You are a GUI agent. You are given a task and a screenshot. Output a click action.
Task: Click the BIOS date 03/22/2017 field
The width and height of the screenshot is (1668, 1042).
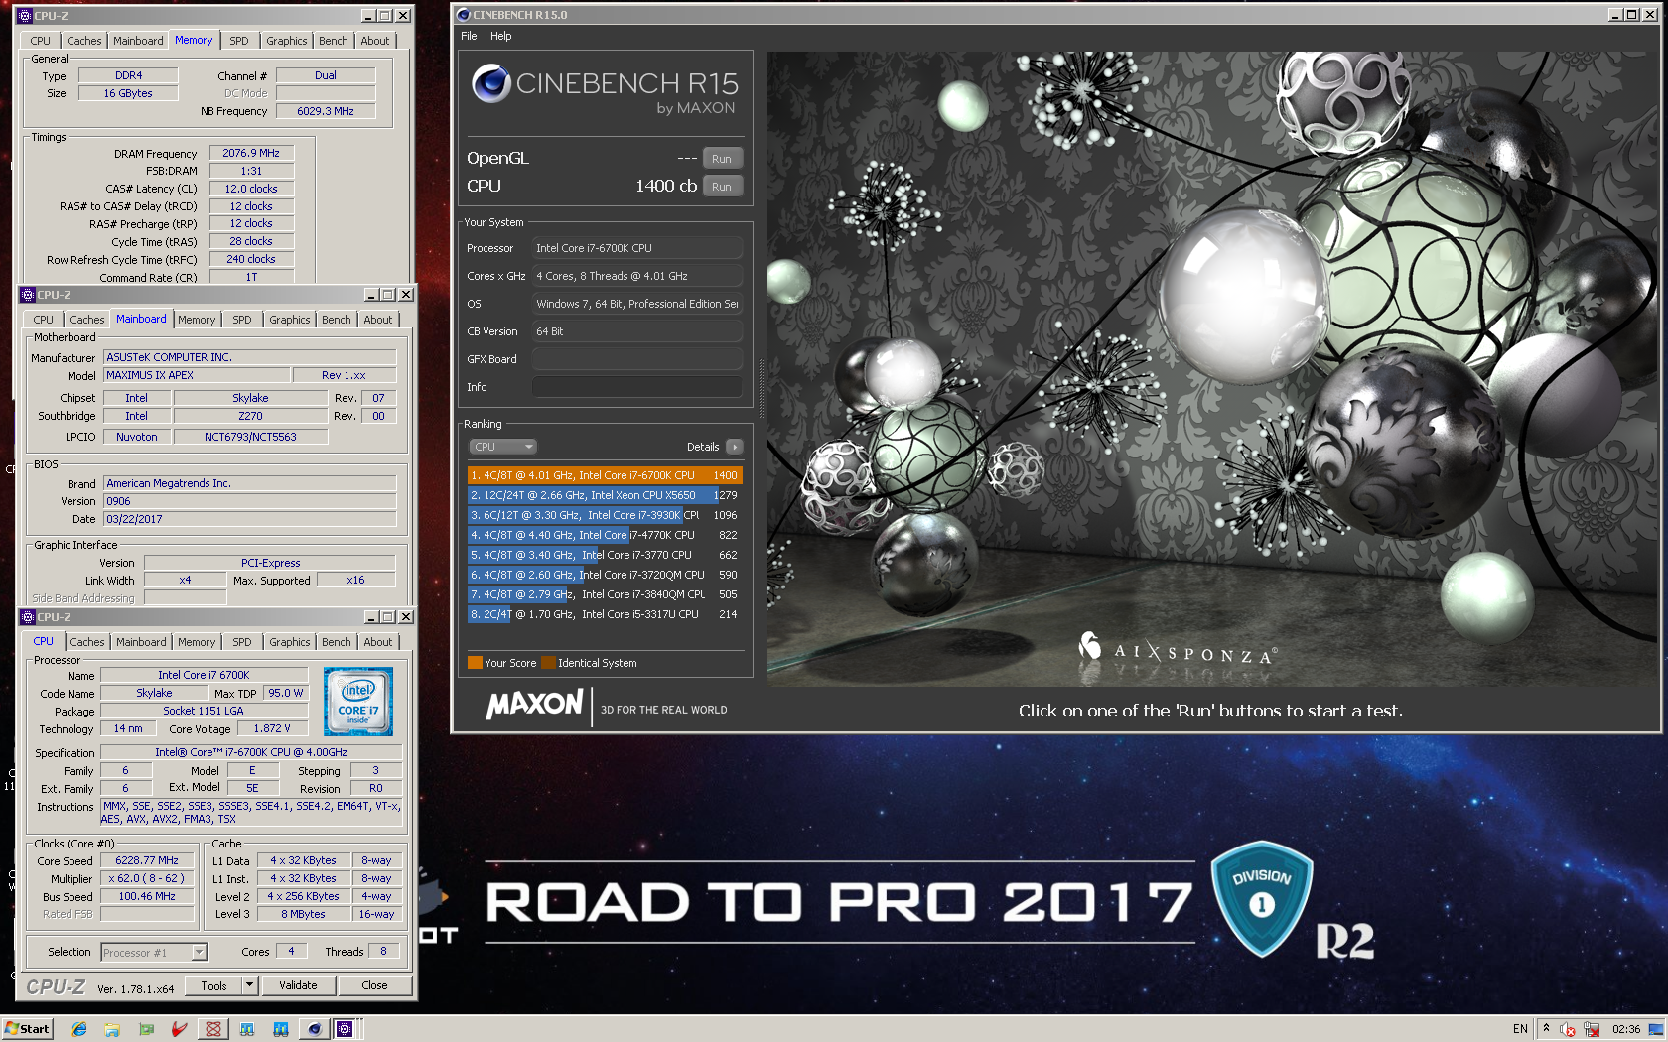pos(249,519)
